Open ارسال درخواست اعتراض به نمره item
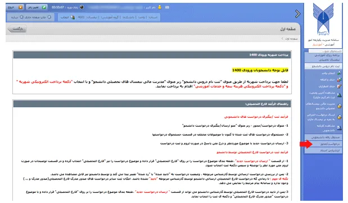 pyautogui.click(x=324, y=117)
